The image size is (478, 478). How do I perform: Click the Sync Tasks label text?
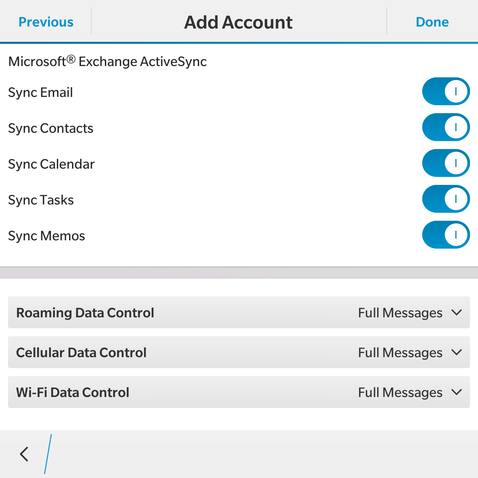click(x=41, y=200)
